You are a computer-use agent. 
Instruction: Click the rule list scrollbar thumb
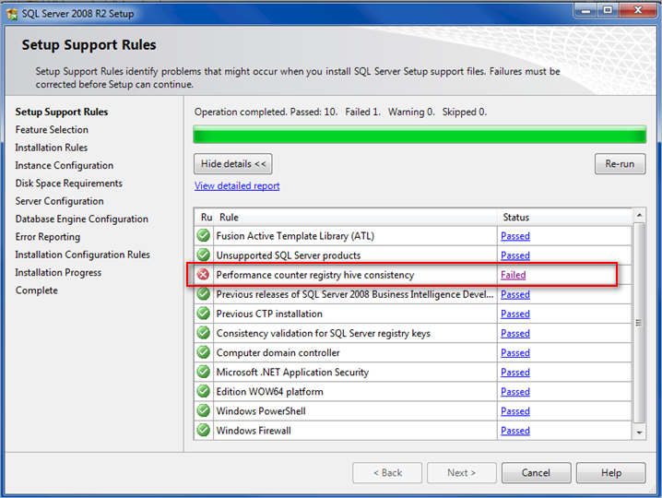pyautogui.click(x=639, y=323)
